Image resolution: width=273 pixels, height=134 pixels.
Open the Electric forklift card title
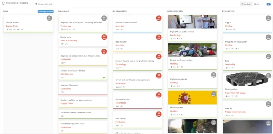click(13, 22)
